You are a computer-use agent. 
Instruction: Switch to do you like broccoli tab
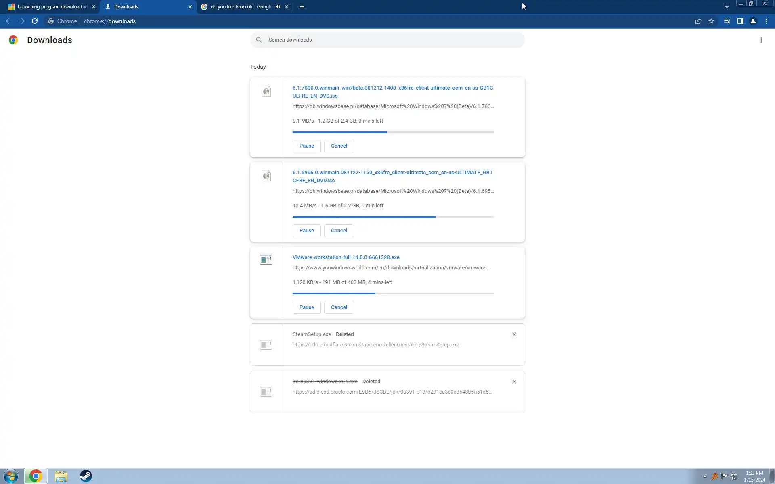click(241, 7)
